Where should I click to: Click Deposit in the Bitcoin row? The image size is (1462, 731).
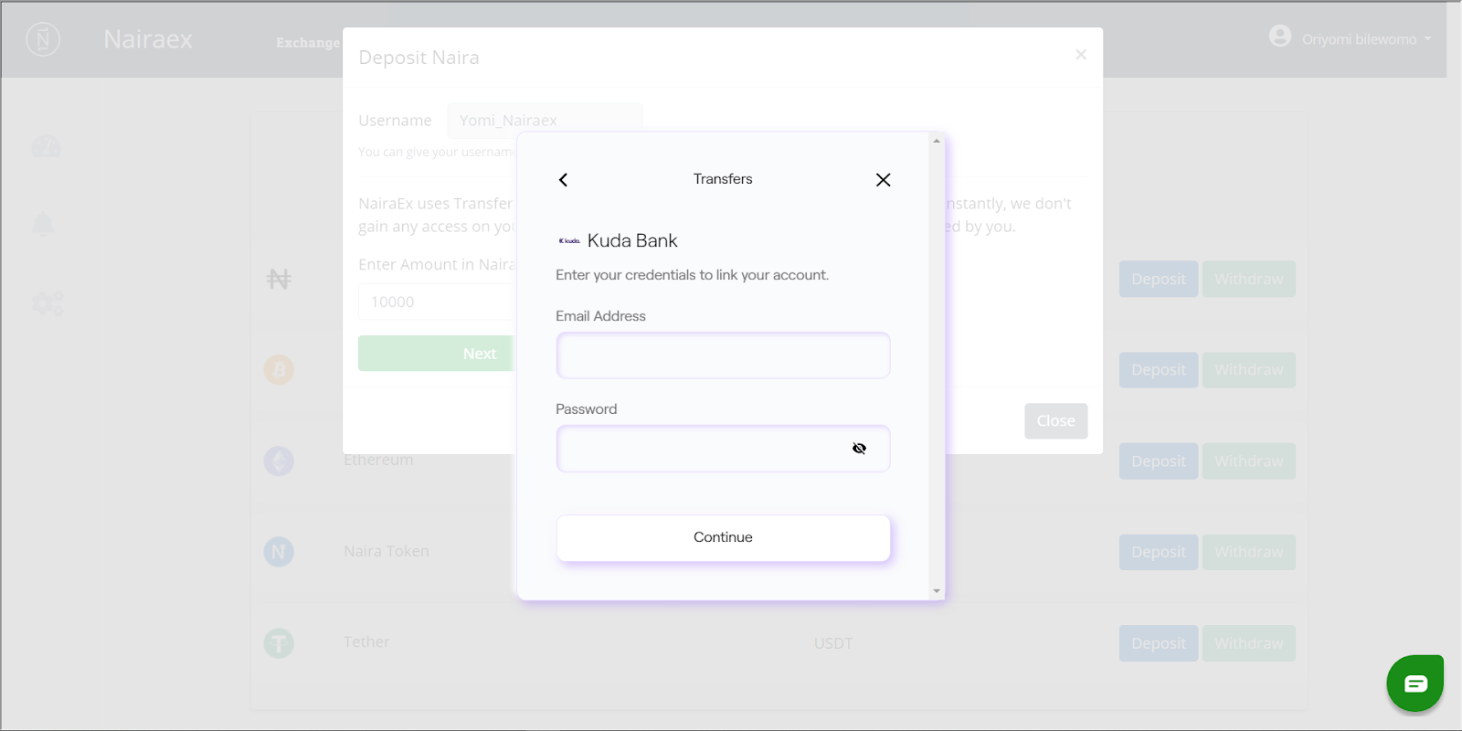pyautogui.click(x=1159, y=370)
